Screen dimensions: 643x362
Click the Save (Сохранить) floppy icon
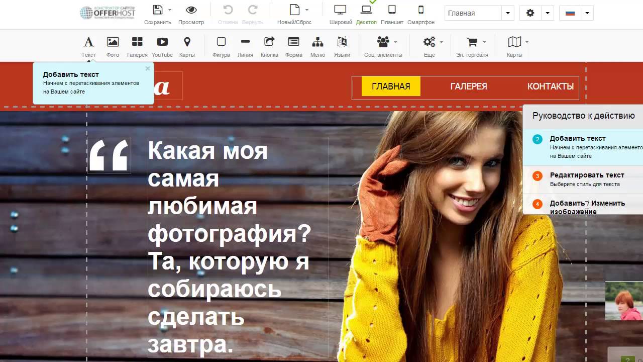click(x=158, y=10)
